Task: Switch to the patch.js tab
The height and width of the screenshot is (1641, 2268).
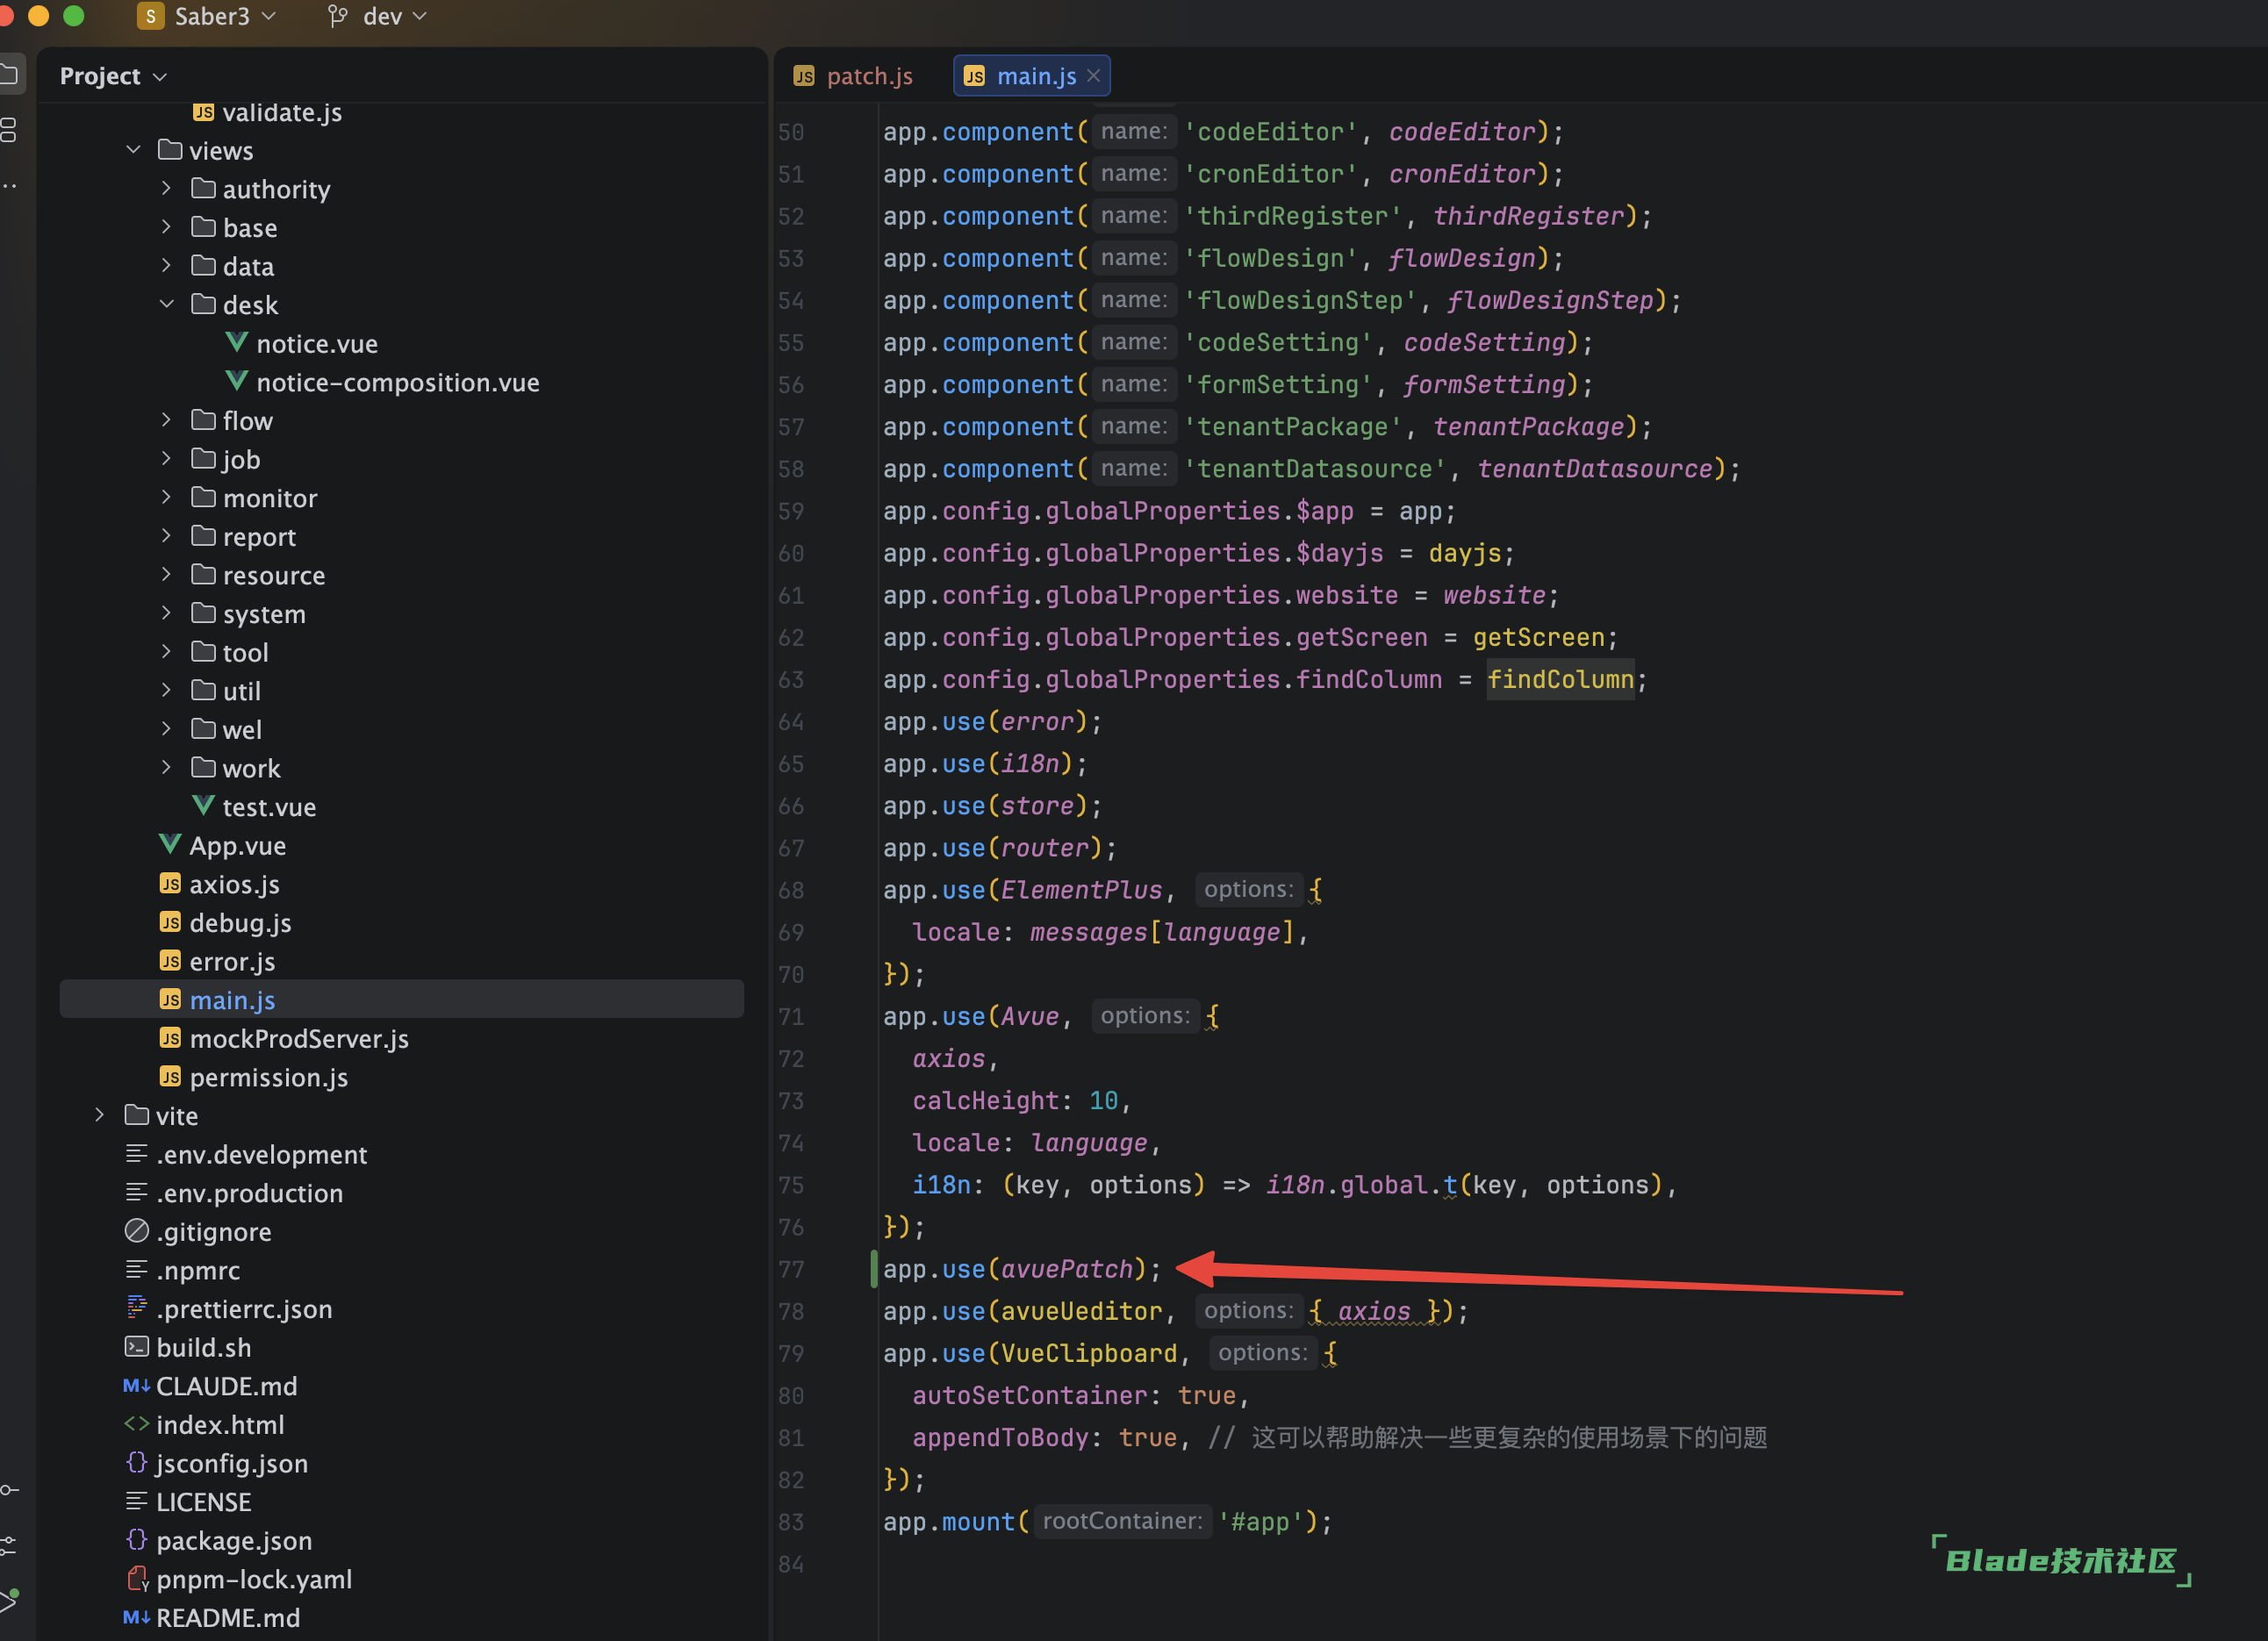Action: click(x=853, y=76)
